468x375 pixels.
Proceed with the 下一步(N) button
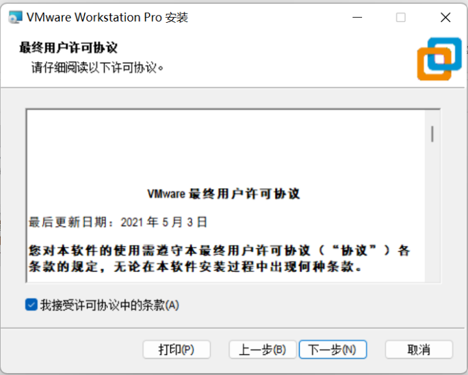click(333, 349)
